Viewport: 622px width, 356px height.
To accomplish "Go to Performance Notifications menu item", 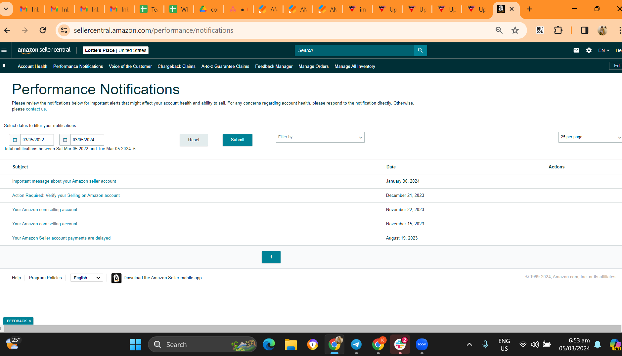I will point(78,66).
